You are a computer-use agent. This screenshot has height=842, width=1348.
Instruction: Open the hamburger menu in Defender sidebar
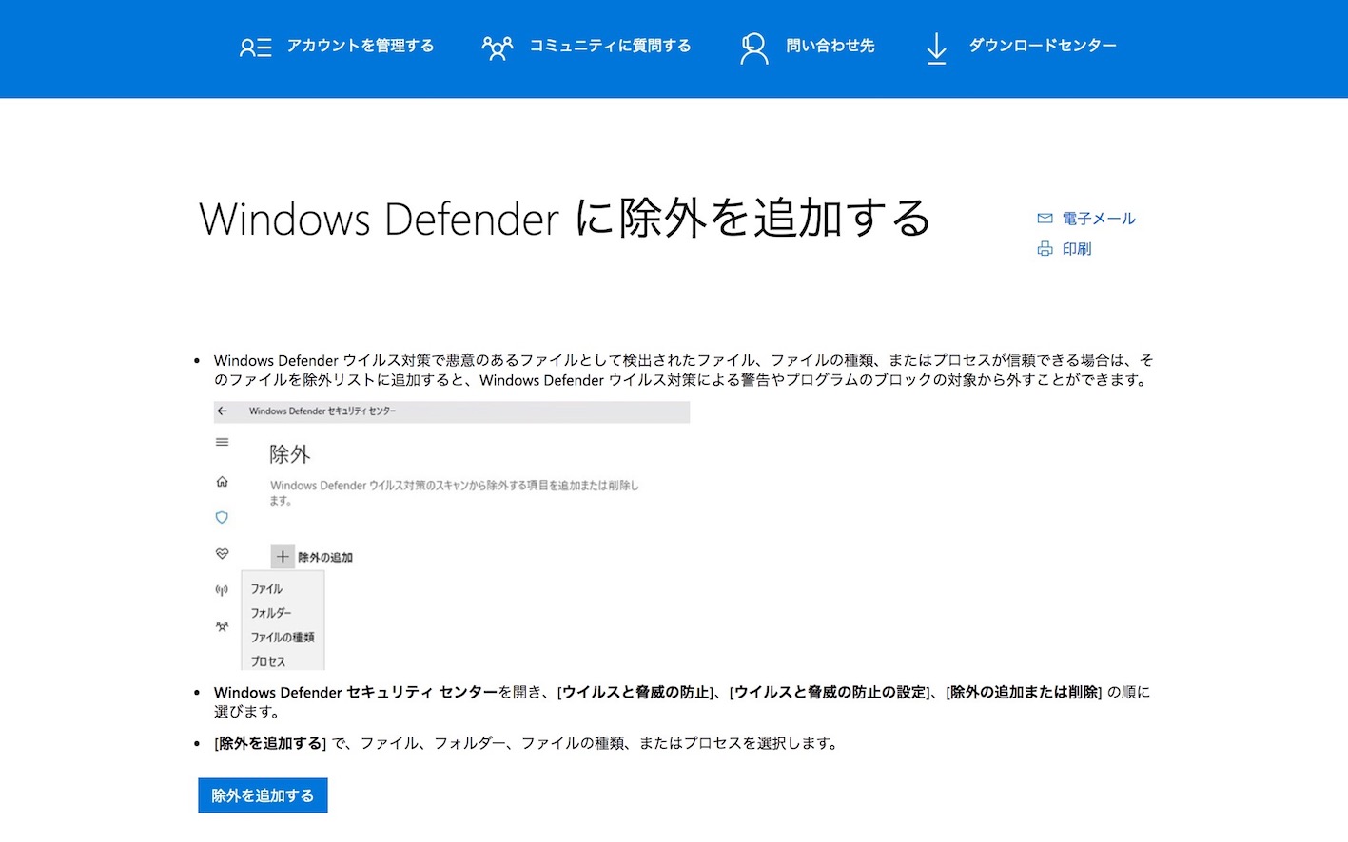[x=223, y=442]
